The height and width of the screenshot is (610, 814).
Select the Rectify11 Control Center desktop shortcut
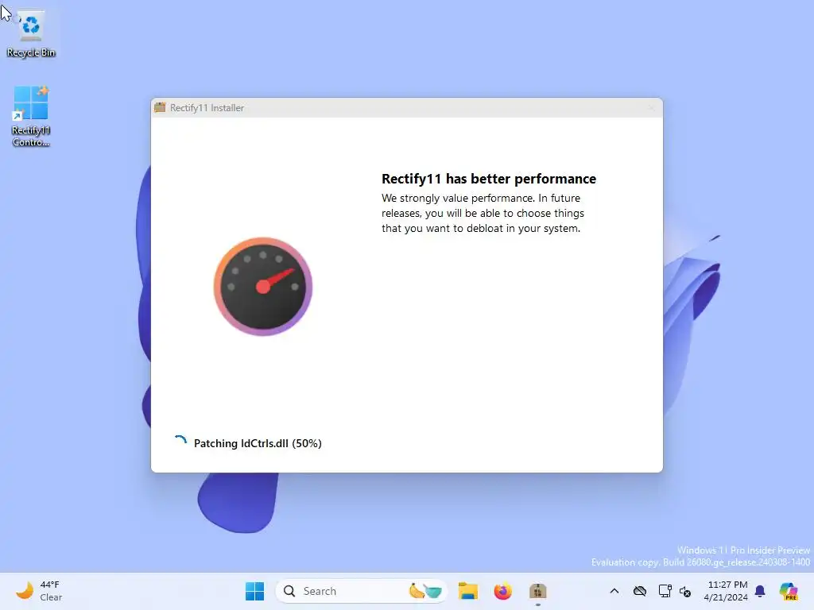pos(31,116)
